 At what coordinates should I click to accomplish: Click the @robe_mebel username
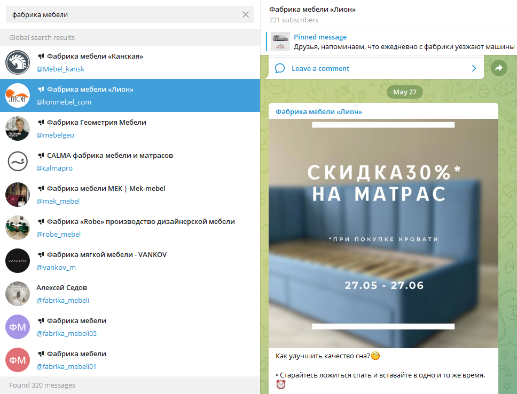(x=58, y=235)
